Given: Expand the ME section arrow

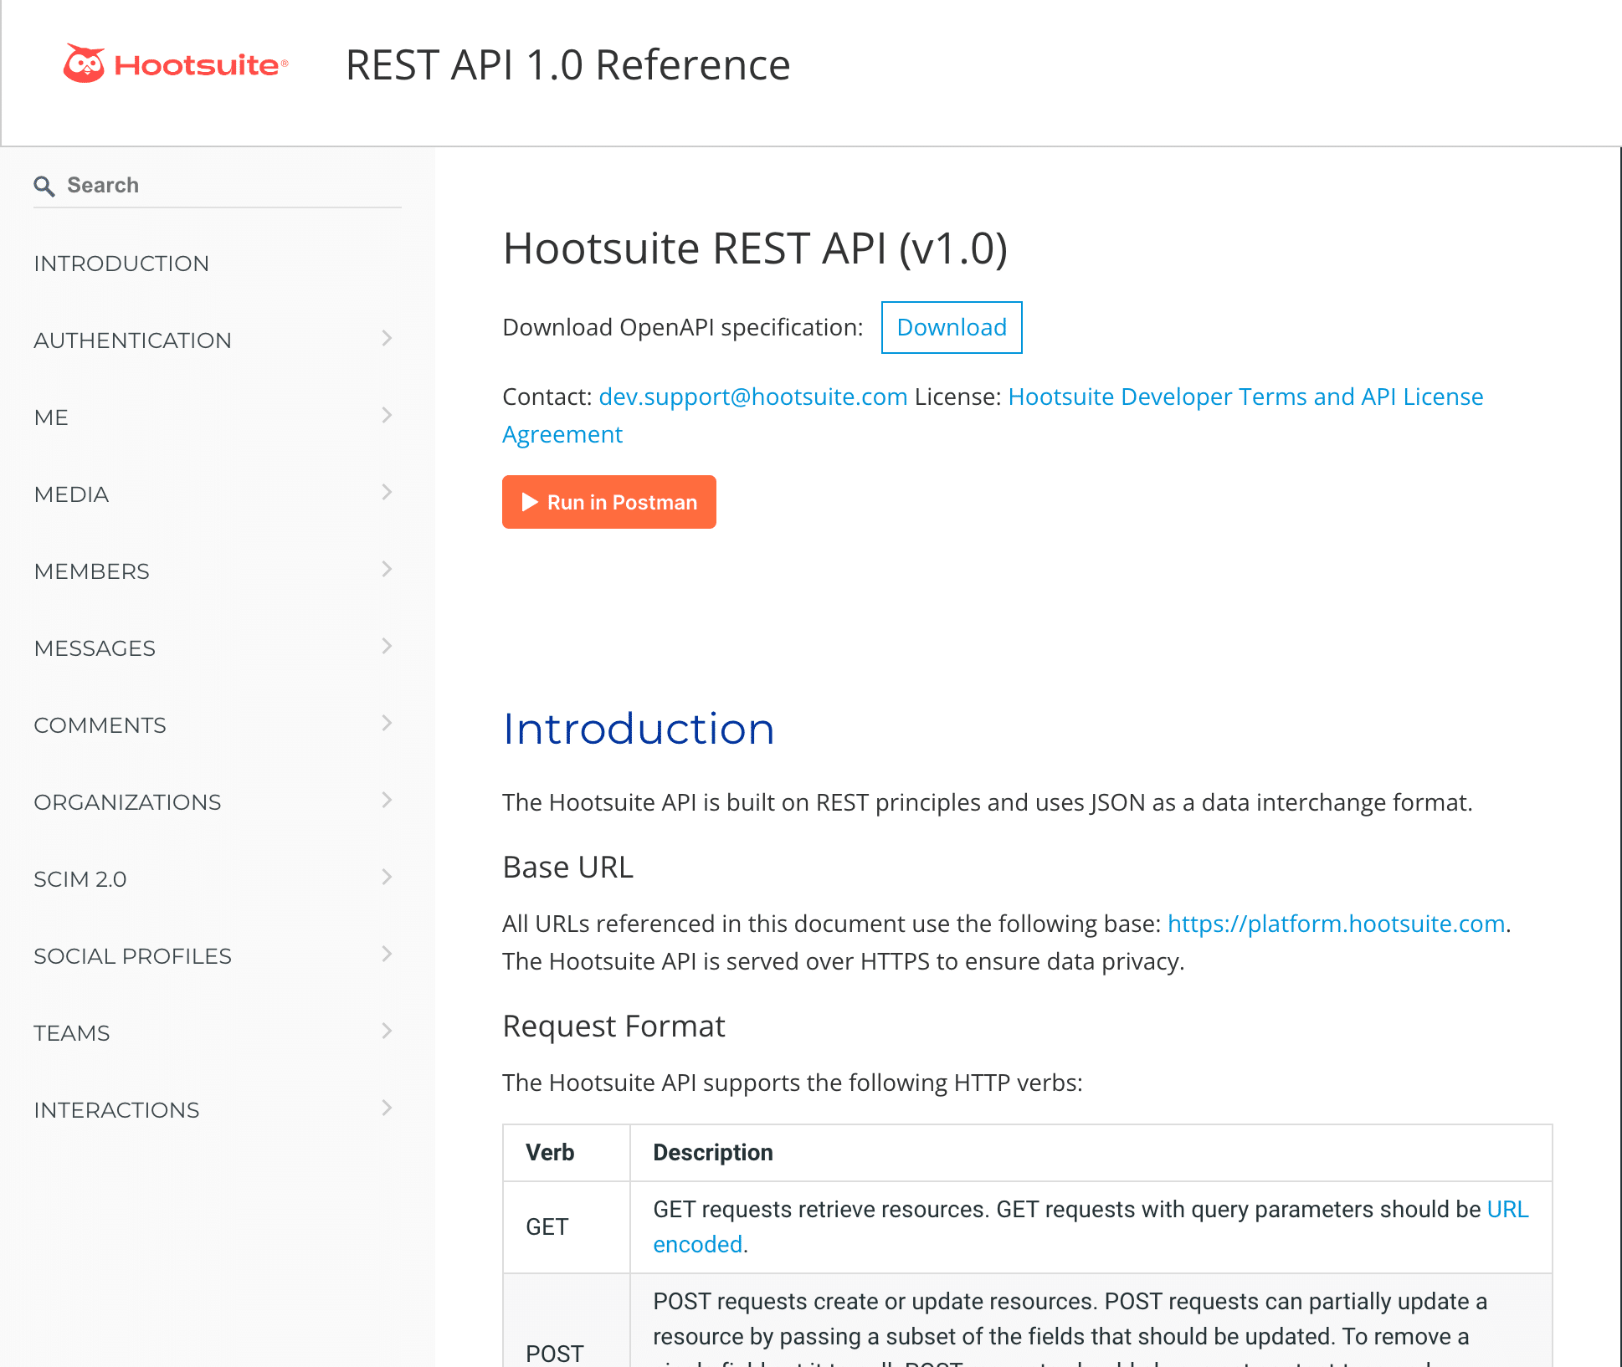Looking at the screenshot, I should click(387, 417).
